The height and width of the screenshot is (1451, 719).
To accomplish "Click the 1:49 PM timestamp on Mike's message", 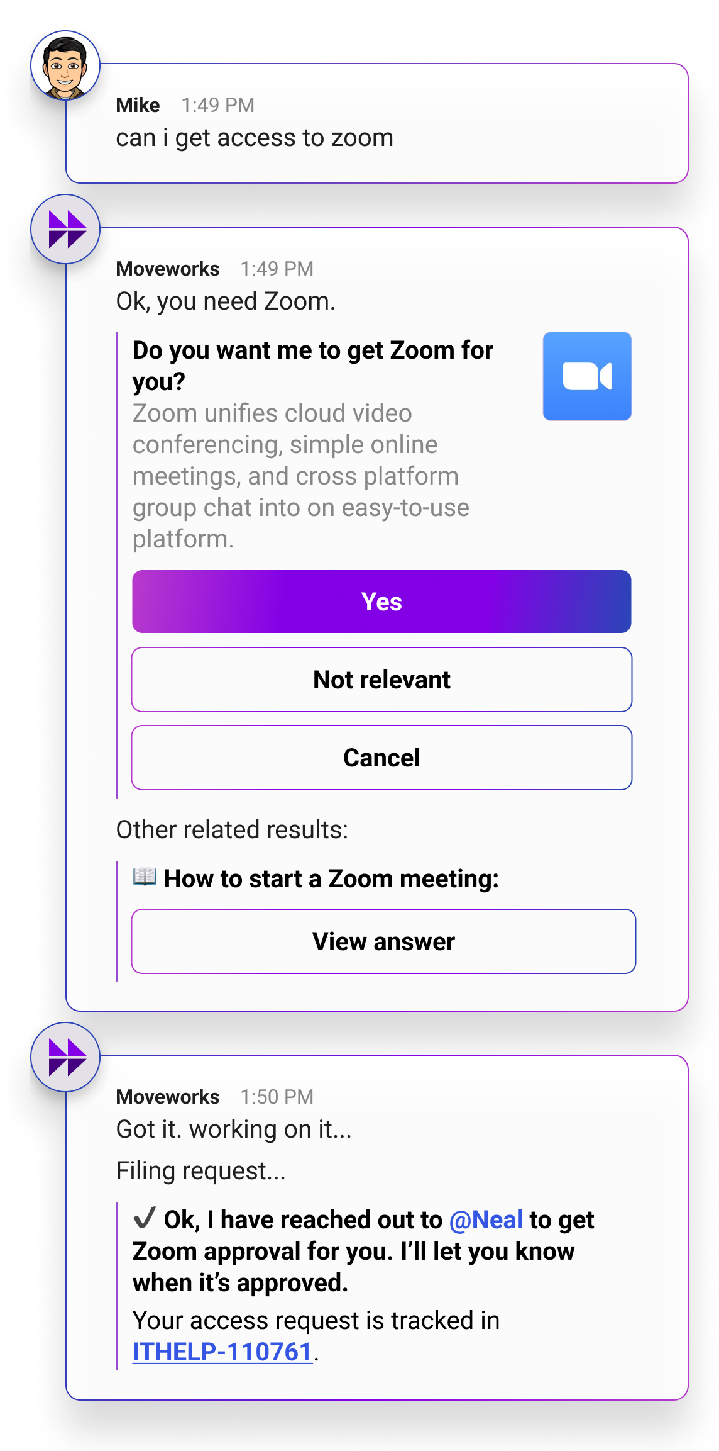I will [x=218, y=105].
